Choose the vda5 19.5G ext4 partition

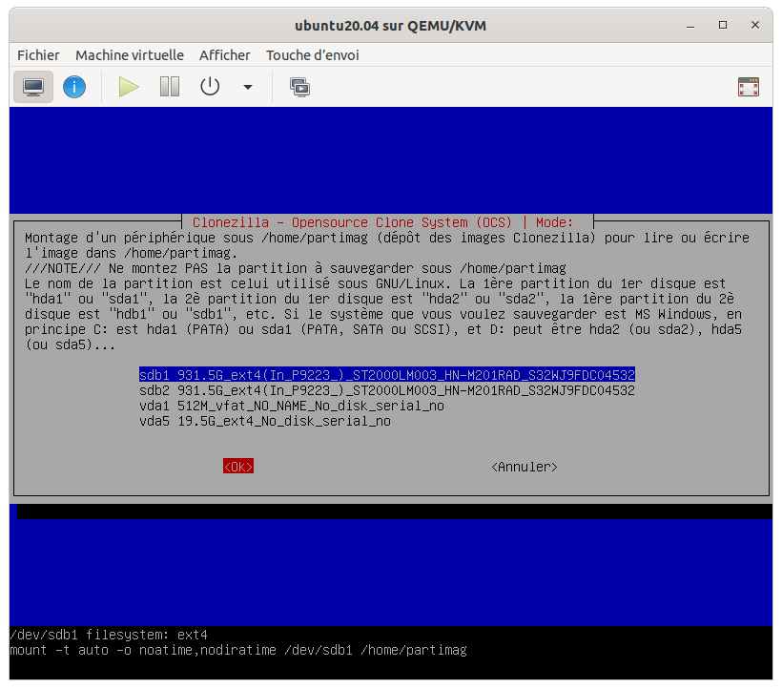pos(265,421)
